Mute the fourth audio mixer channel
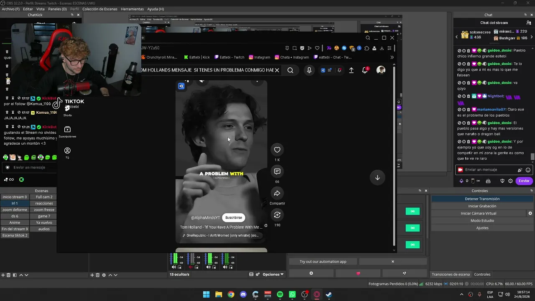535x301 pixels. 225,267
